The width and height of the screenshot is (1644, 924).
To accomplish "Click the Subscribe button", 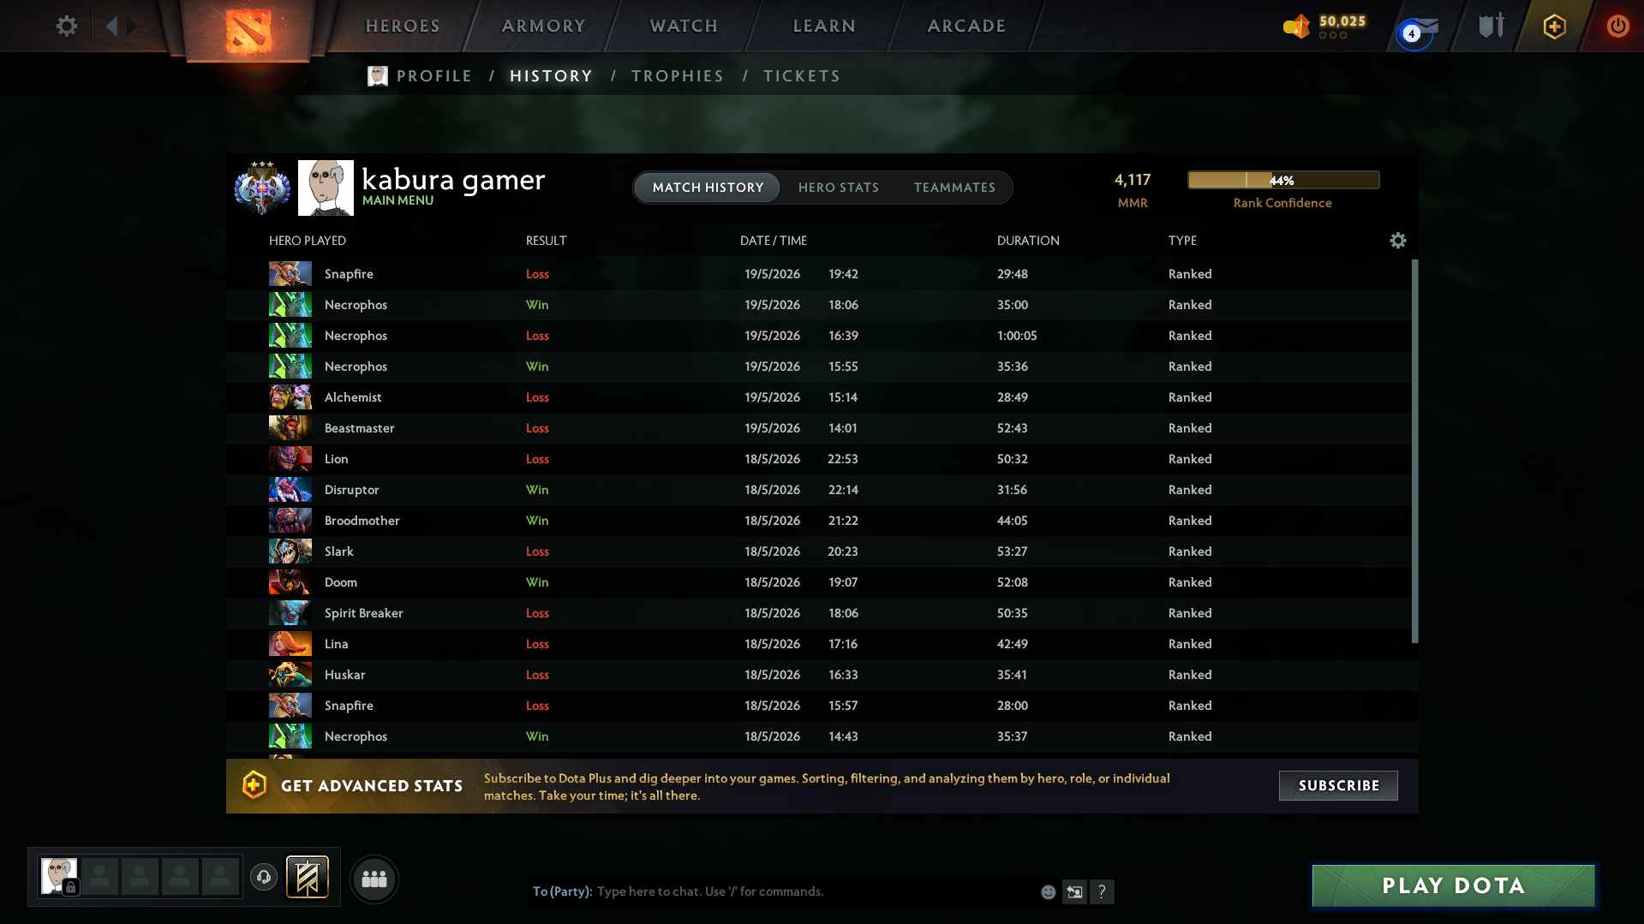I will click(x=1338, y=785).
